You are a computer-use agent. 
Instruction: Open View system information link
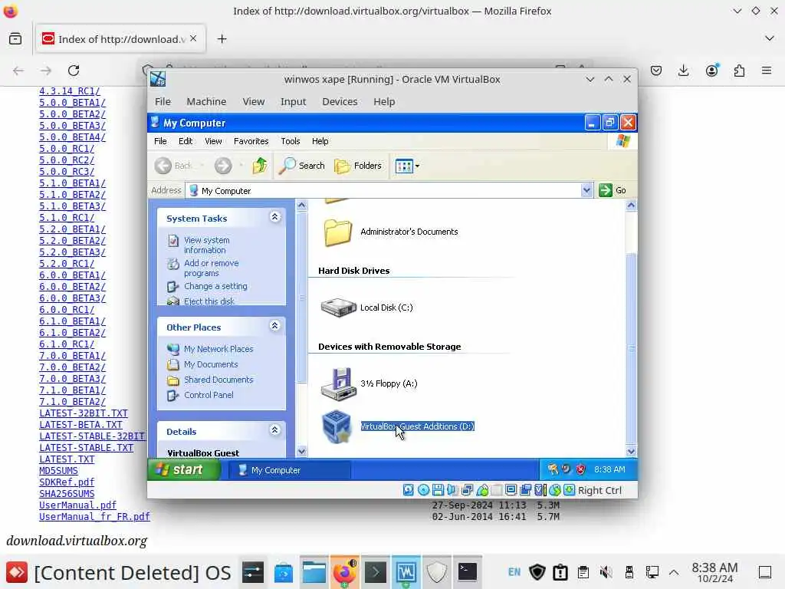[x=207, y=245]
